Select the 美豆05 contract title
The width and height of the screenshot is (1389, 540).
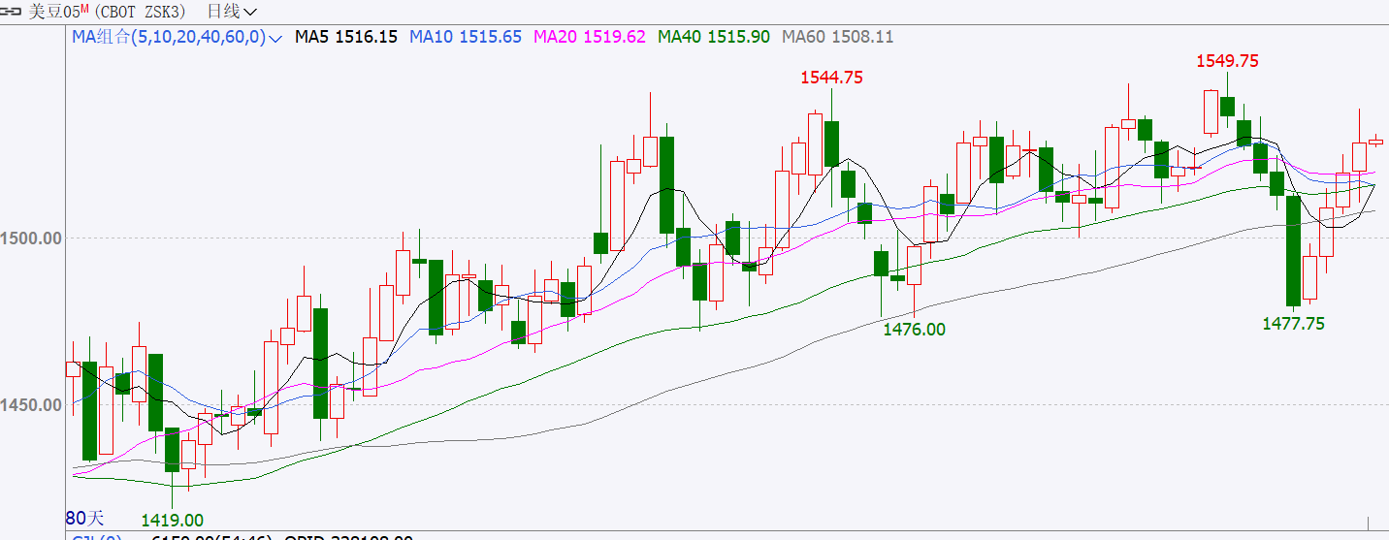pyautogui.click(x=53, y=12)
